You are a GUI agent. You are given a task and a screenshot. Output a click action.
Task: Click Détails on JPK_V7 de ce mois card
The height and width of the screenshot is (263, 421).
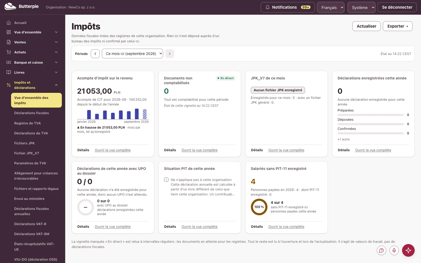coord(257,150)
